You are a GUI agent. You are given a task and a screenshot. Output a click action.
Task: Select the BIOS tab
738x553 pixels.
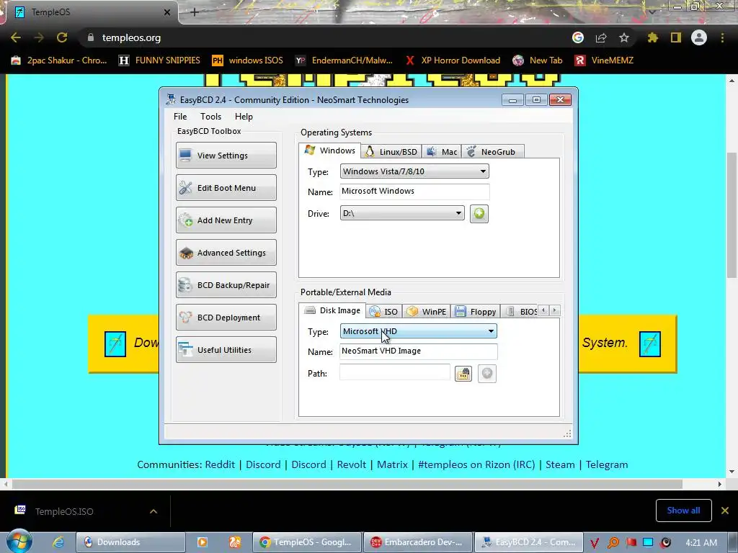(520, 311)
